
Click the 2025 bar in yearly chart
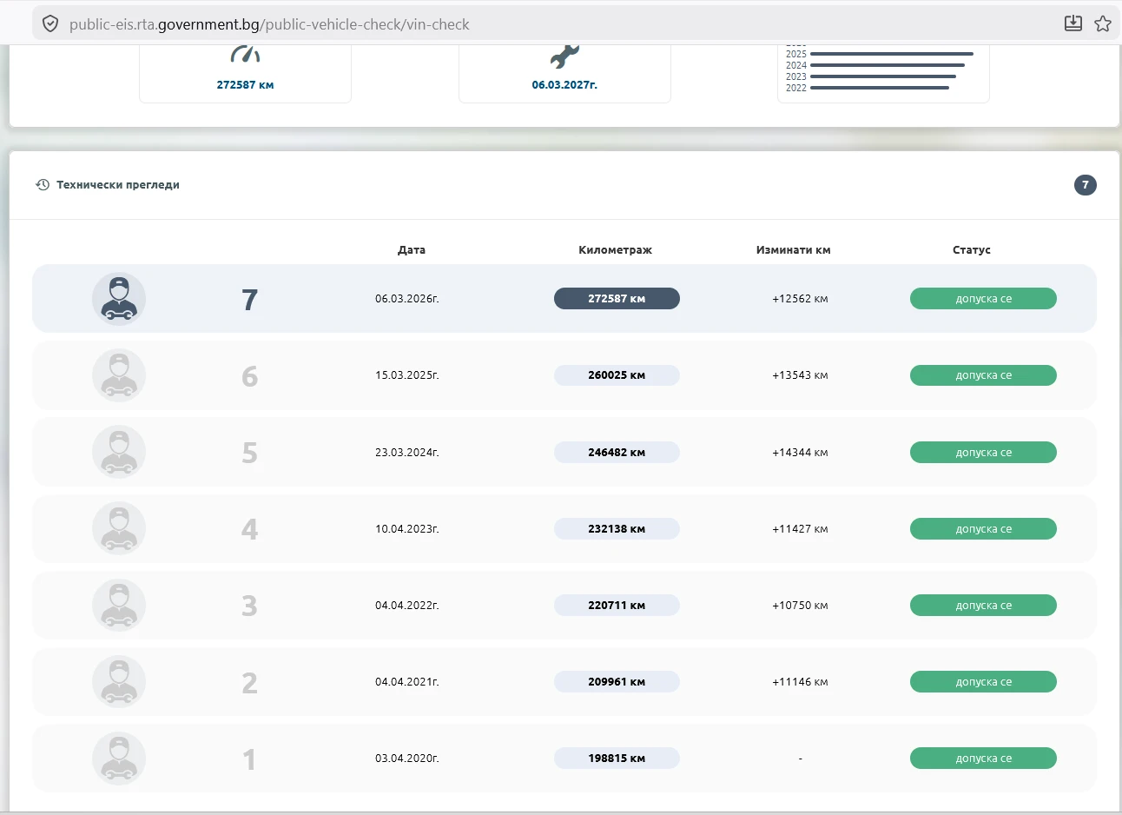point(891,54)
